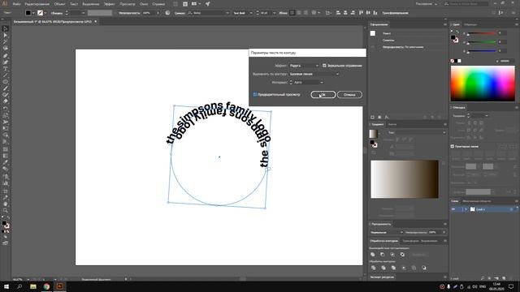Select the Pen tool
This screenshot has height=292, width=520.
click(x=6, y=56)
